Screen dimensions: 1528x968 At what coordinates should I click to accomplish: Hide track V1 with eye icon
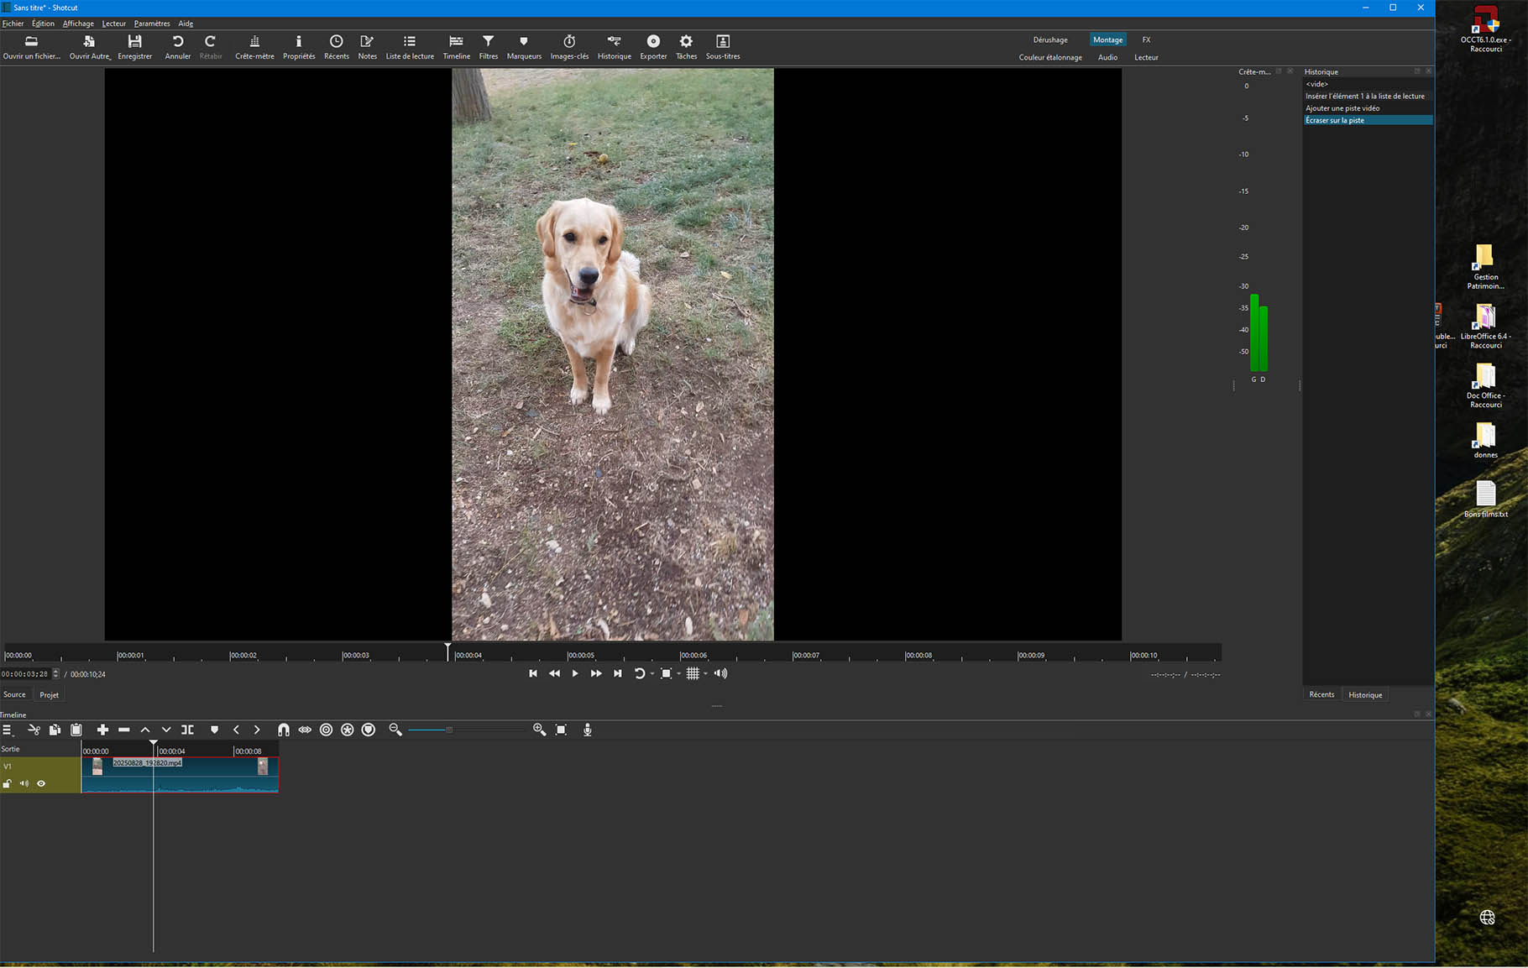41,783
